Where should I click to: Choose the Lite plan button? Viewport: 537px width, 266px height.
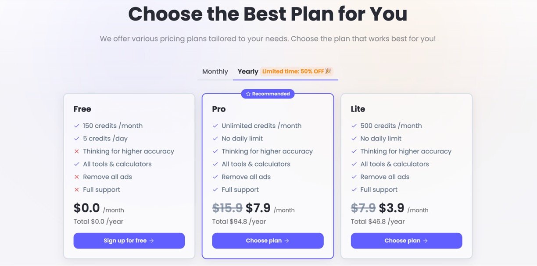point(406,241)
